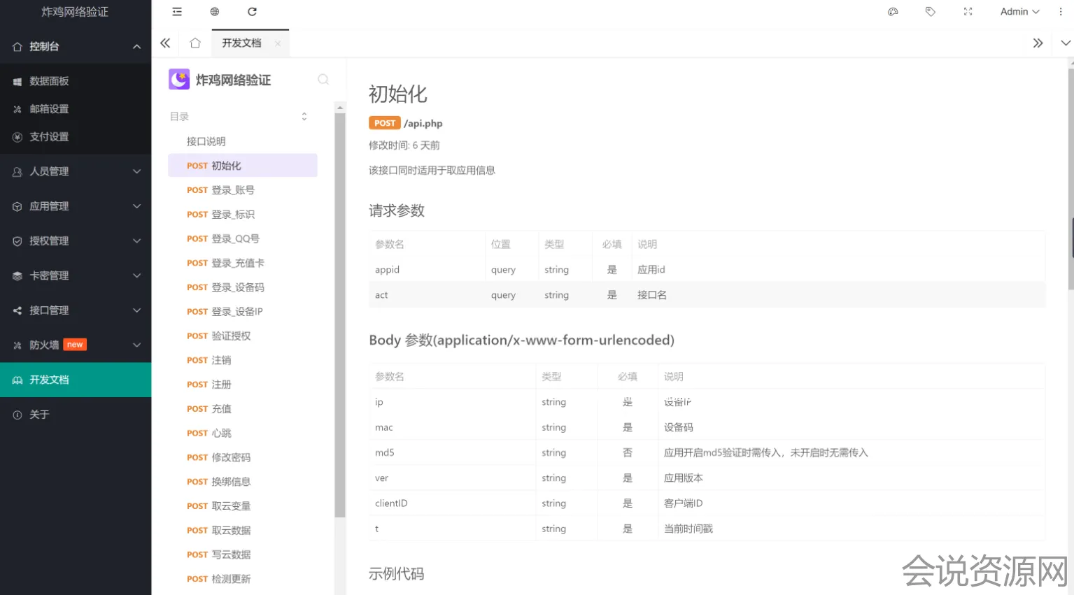Collapse the sidebar with the menu fold icon
Screen dimensions: 1074x595
(177, 12)
